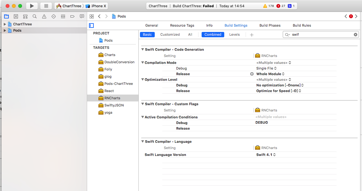Select the Debug navigator gauge icon

tap(63, 16)
